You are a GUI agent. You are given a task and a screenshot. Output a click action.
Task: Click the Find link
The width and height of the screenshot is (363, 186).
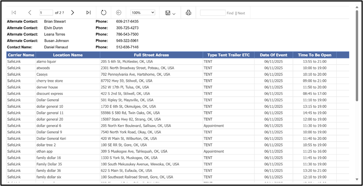230,13
